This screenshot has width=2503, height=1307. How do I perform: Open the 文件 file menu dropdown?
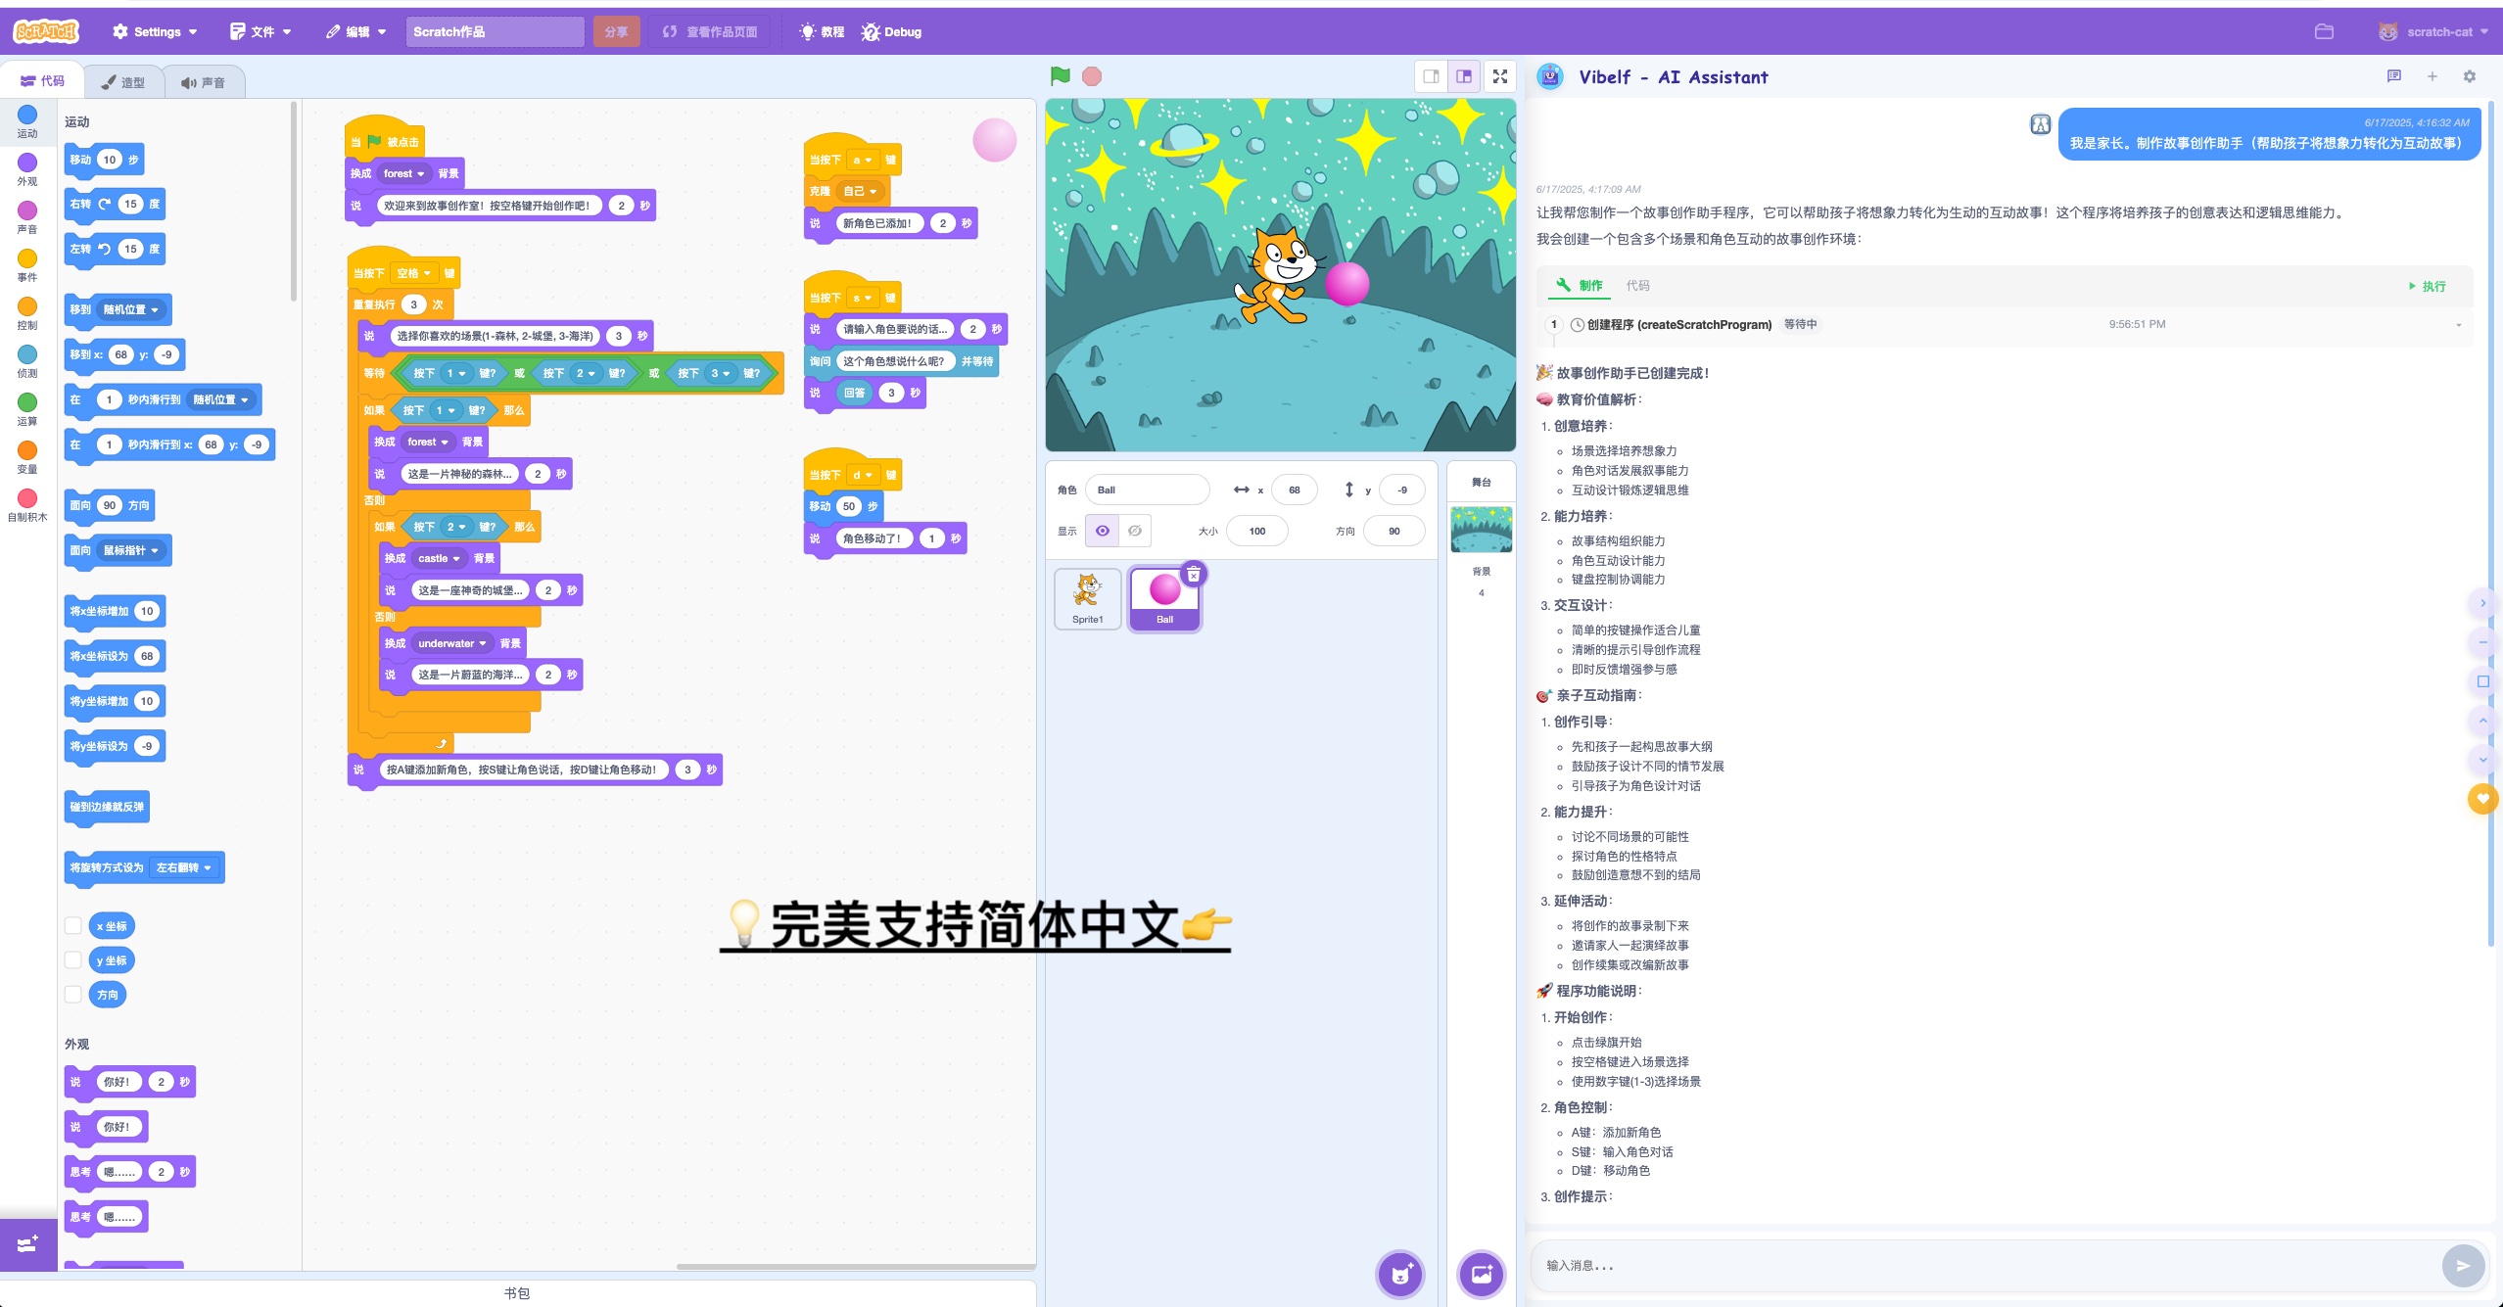260,31
